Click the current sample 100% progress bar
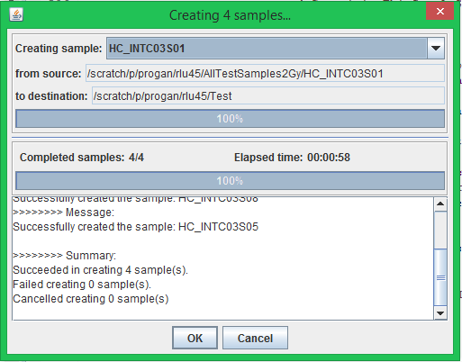This screenshot has height=362, width=462. (230, 119)
